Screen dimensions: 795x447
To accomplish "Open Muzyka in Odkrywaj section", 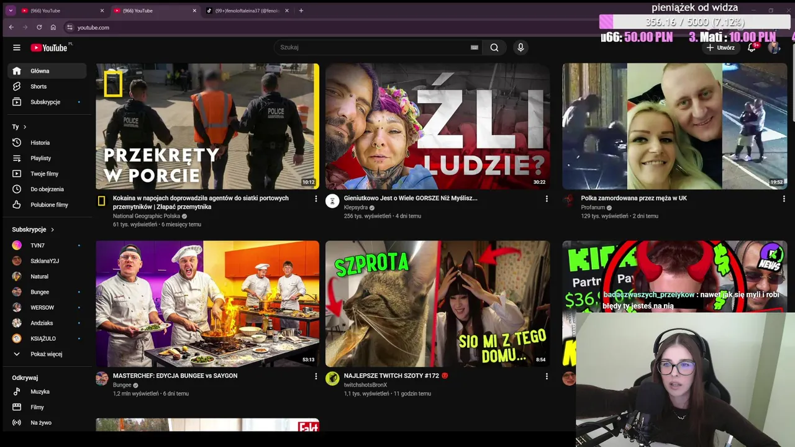I will (47, 392).
